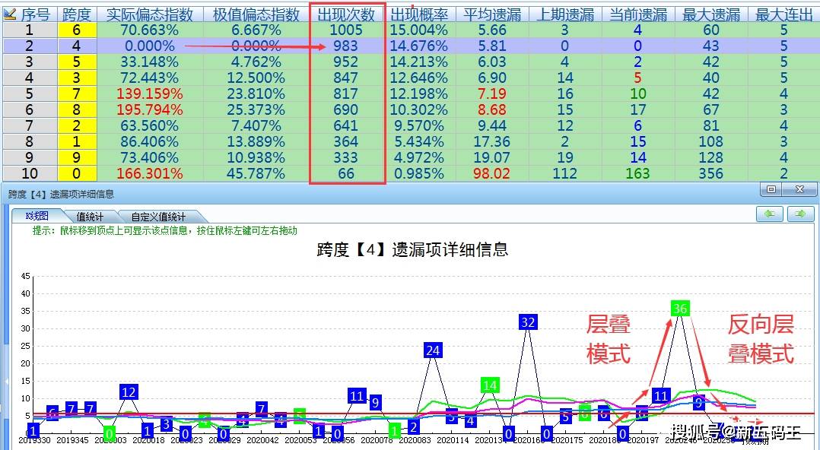The width and height of the screenshot is (820, 450).
Task: Click the 45.787% 极值偏态指数 cell
Action: tap(256, 173)
